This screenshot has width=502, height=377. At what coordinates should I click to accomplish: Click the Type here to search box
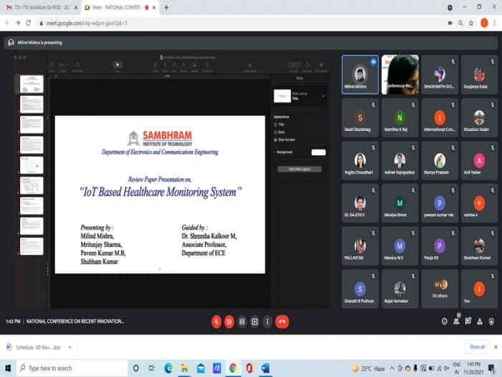coord(72,368)
